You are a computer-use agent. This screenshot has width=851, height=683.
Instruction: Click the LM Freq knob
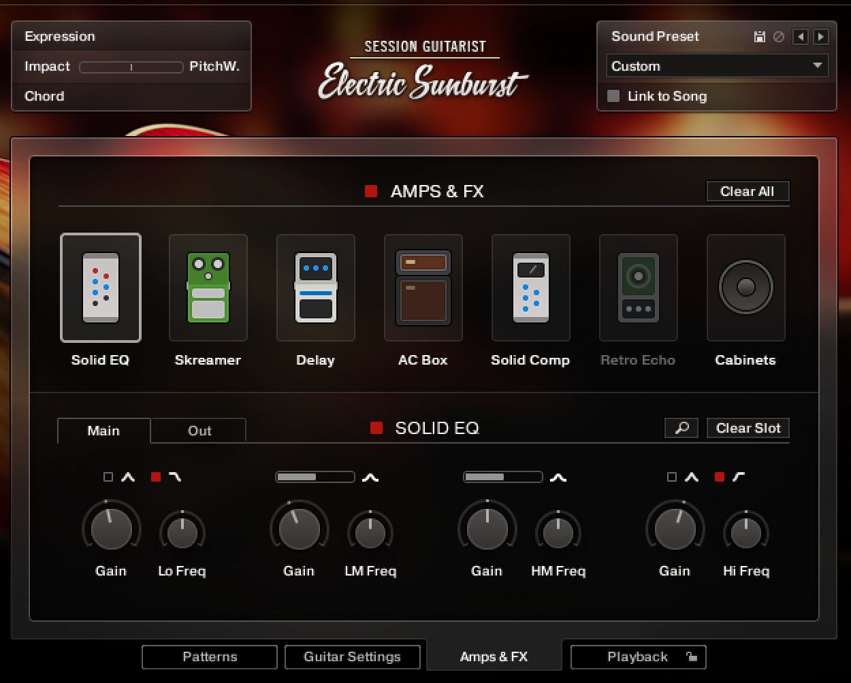(x=370, y=533)
